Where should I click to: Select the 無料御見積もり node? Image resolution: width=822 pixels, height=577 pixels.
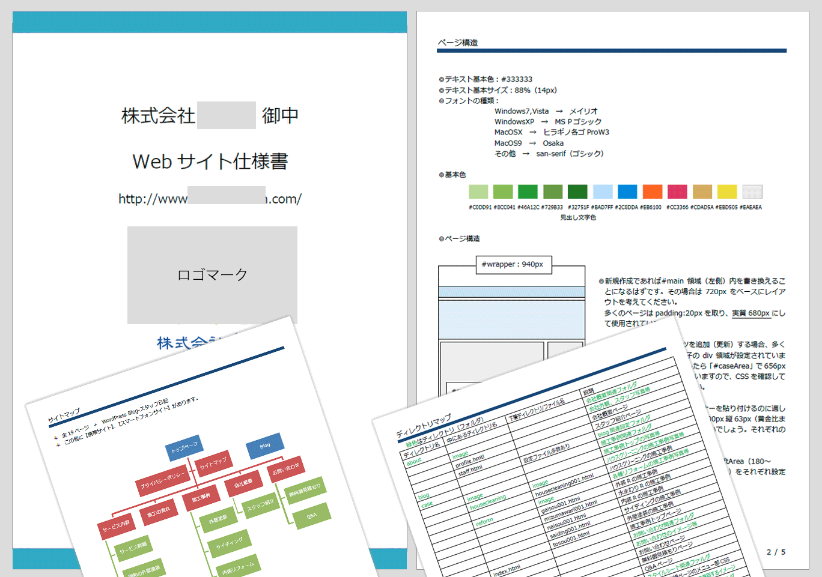305,493
